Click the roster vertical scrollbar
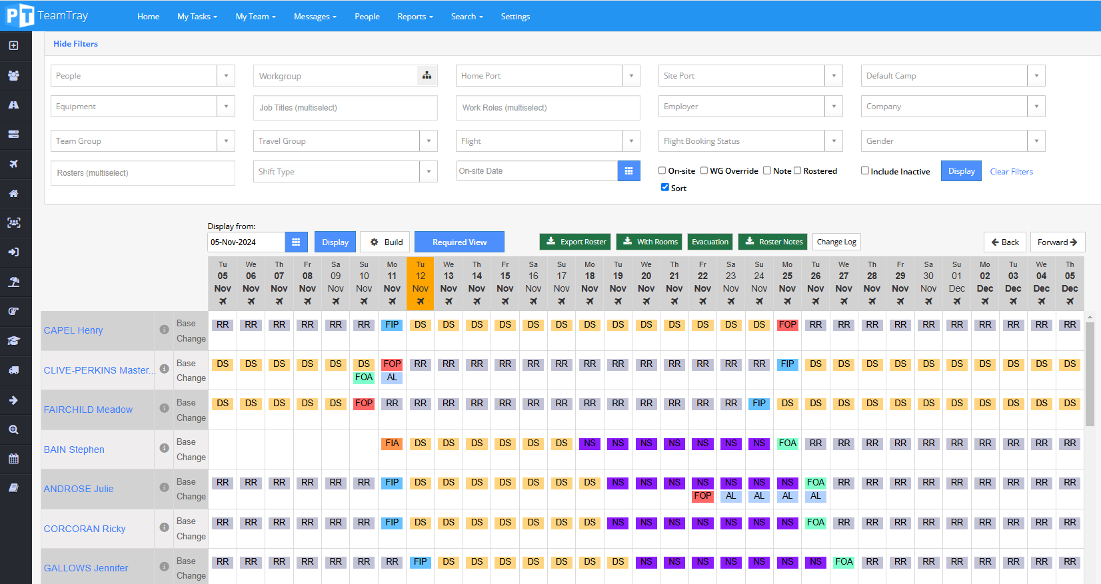 coord(1090,374)
